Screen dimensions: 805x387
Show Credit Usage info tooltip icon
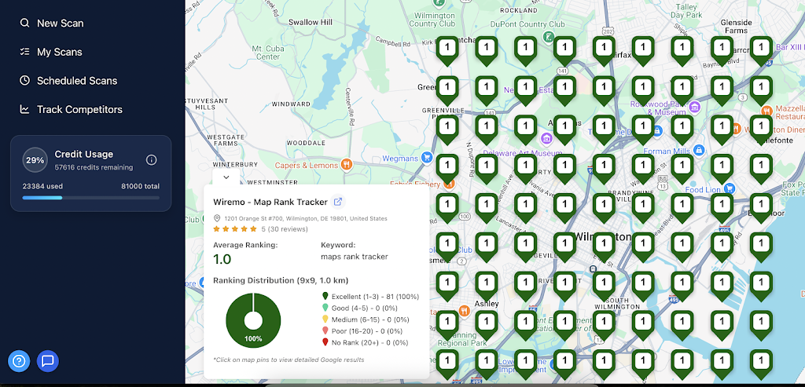(x=151, y=160)
